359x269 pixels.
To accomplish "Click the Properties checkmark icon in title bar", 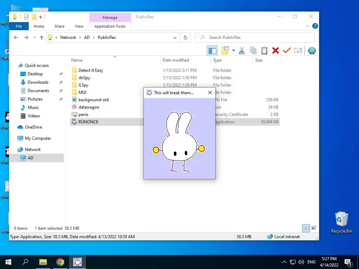I will tap(26, 17).
